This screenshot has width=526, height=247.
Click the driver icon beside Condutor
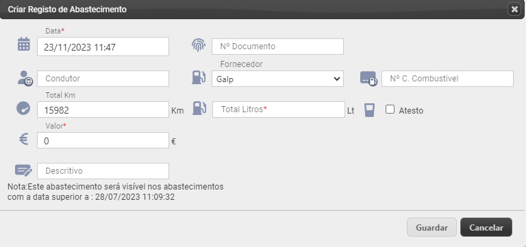coord(25,79)
